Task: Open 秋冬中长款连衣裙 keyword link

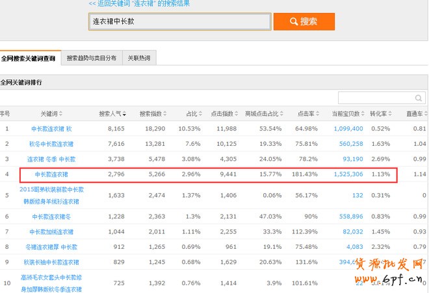Action: (51, 144)
